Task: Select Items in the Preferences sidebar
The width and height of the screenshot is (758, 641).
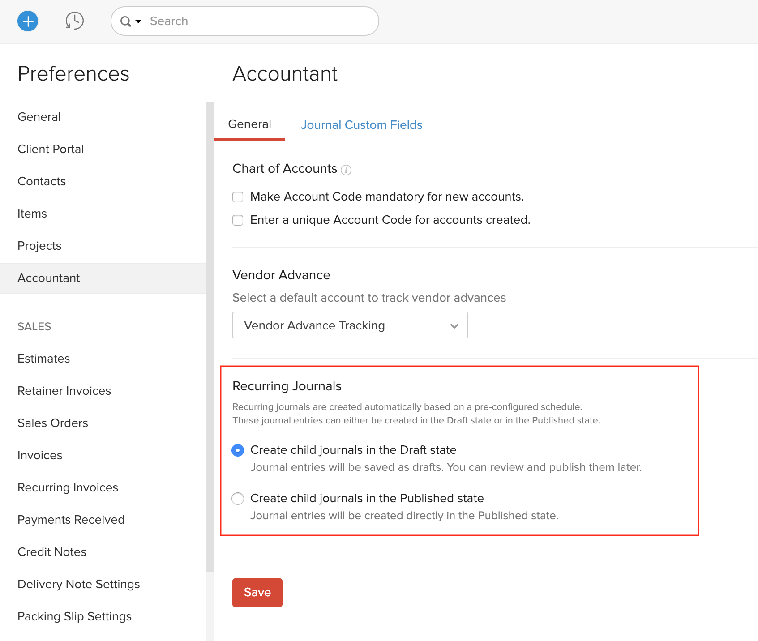Action: [32, 214]
